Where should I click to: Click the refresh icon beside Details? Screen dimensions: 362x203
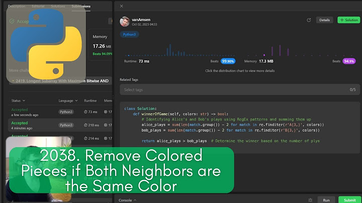pyautogui.click(x=309, y=20)
